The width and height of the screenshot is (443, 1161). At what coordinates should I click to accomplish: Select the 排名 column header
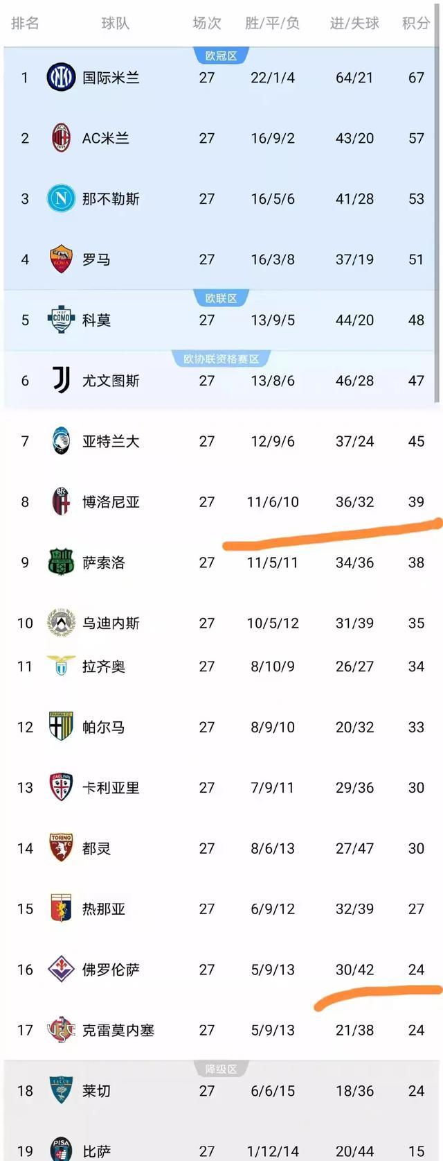pos(25,24)
